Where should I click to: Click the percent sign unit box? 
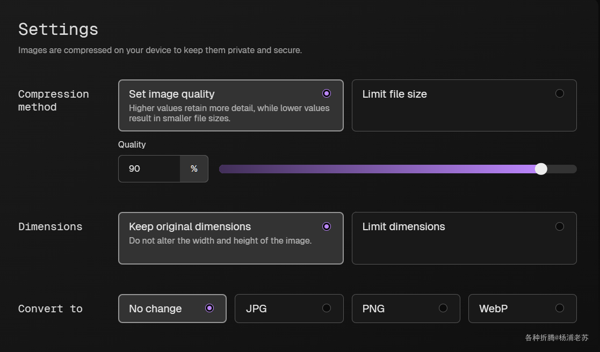click(x=194, y=168)
